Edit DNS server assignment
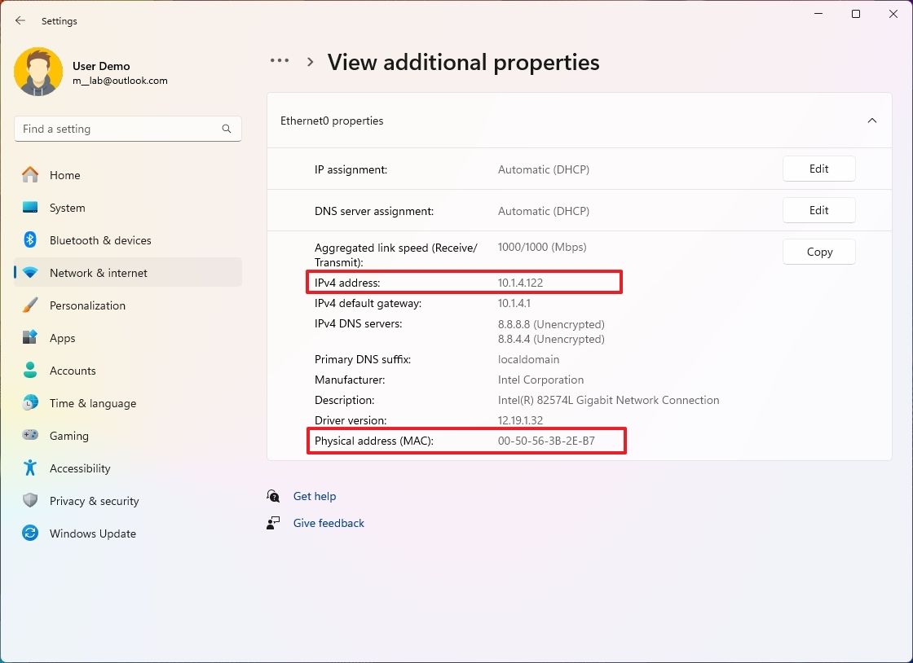Screen dimensions: 913x663 pyautogui.click(x=818, y=210)
